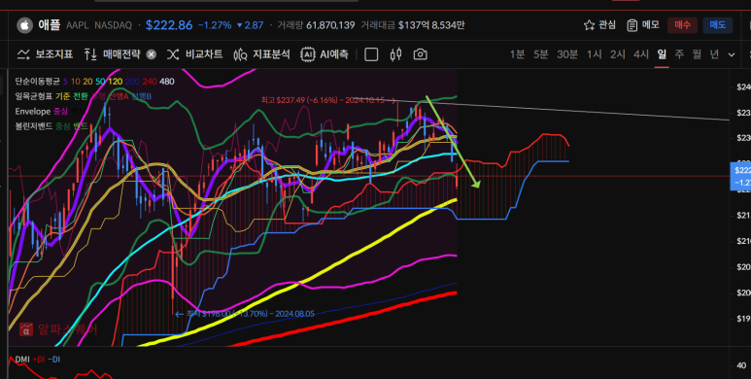
Task: Toggle the Ichimoku 기준 line
Action: coord(63,96)
